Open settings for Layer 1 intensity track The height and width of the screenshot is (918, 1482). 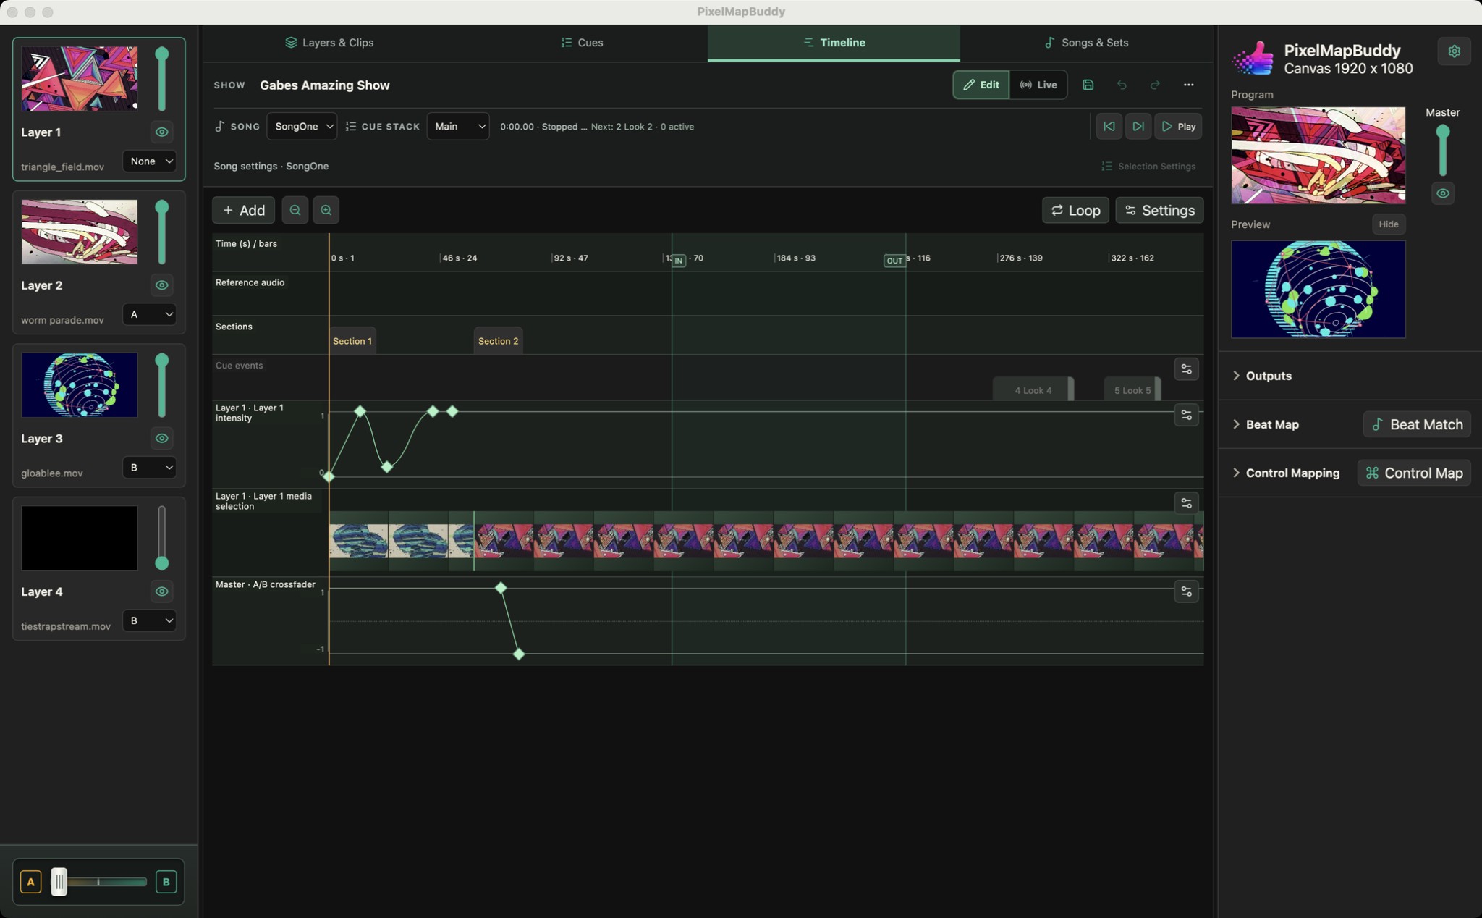pyautogui.click(x=1186, y=415)
